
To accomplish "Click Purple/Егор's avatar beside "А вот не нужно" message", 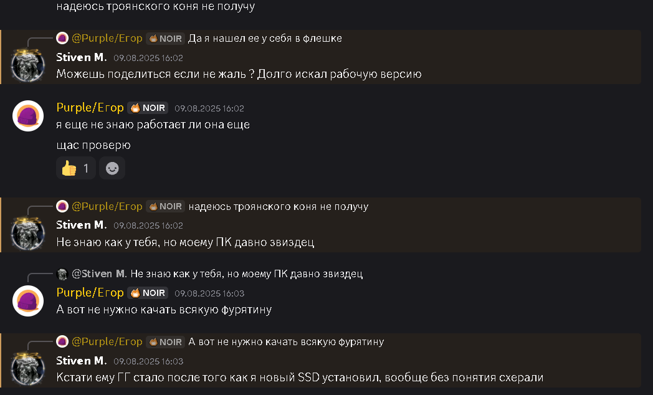I will coord(28,301).
